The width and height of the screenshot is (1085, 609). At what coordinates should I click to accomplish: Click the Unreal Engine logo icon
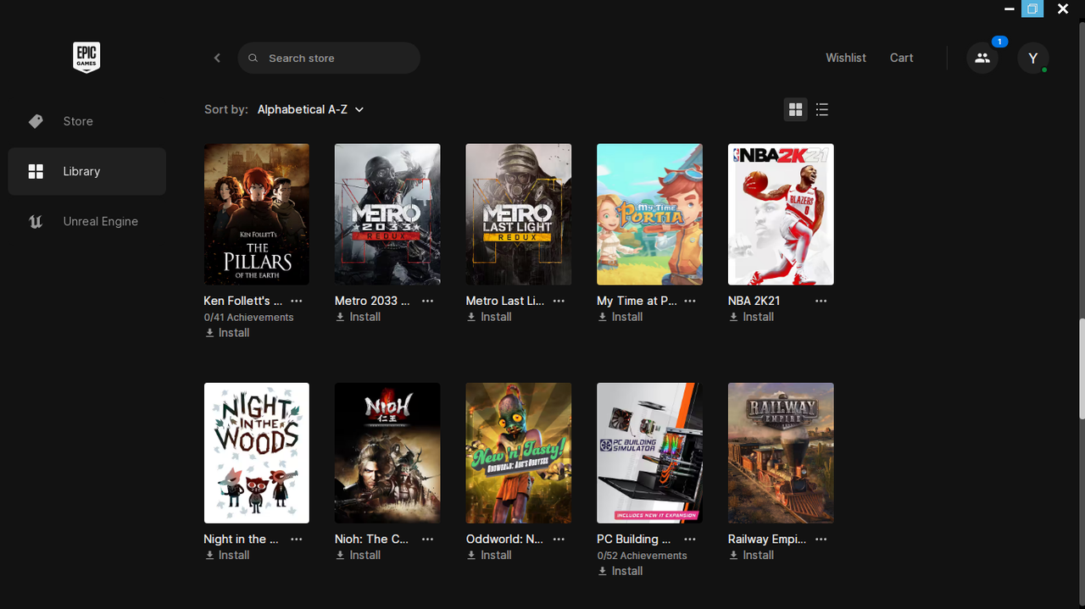(x=36, y=221)
